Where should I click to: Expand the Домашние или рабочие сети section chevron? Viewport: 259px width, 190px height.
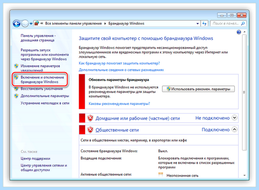click(x=234, y=117)
